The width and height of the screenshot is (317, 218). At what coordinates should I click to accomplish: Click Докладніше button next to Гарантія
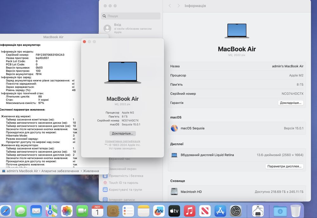click(x=290, y=103)
